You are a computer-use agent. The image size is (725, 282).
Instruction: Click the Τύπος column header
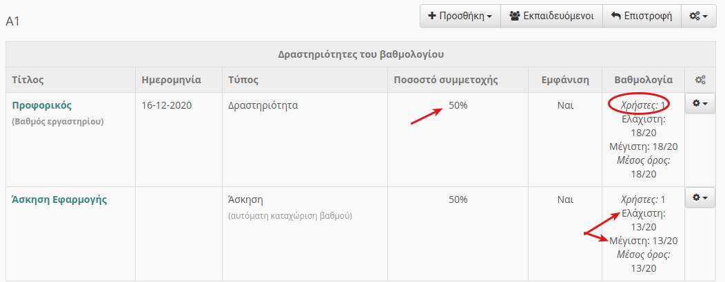243,80
